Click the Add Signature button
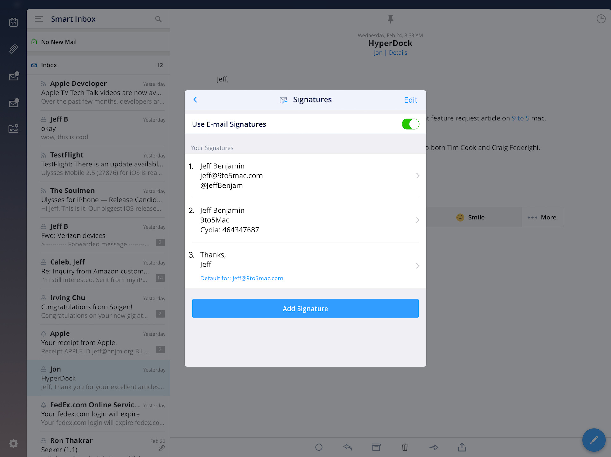Viewport: 611px width, 457px height. pos(305,308)
